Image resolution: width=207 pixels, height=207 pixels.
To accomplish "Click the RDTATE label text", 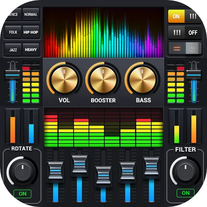I will (x=22, y=148).
